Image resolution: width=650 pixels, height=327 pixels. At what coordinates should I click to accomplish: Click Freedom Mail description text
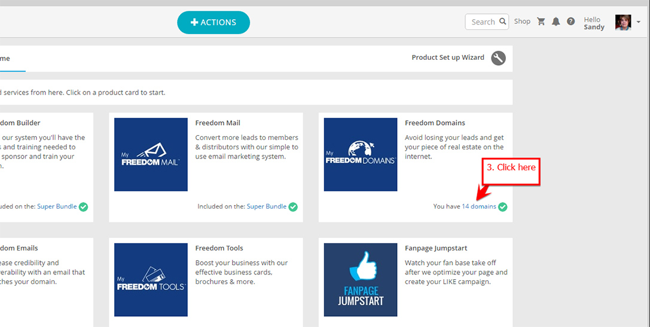(x=246, y=147)
